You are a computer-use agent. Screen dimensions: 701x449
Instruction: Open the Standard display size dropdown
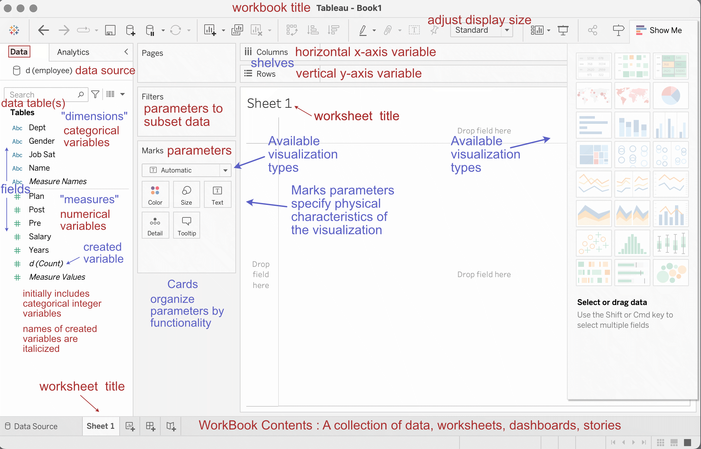pos(507,30)
